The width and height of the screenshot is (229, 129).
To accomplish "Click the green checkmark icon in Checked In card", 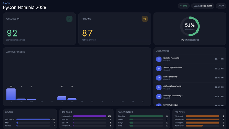I will (69, 19).
